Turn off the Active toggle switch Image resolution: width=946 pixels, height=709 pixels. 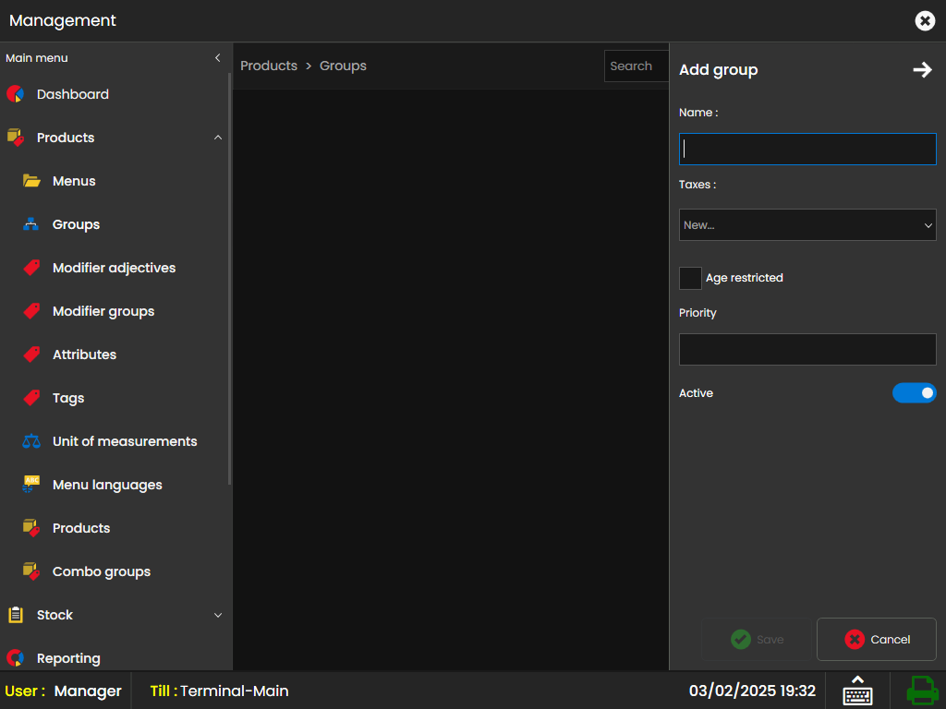(914, 393)
